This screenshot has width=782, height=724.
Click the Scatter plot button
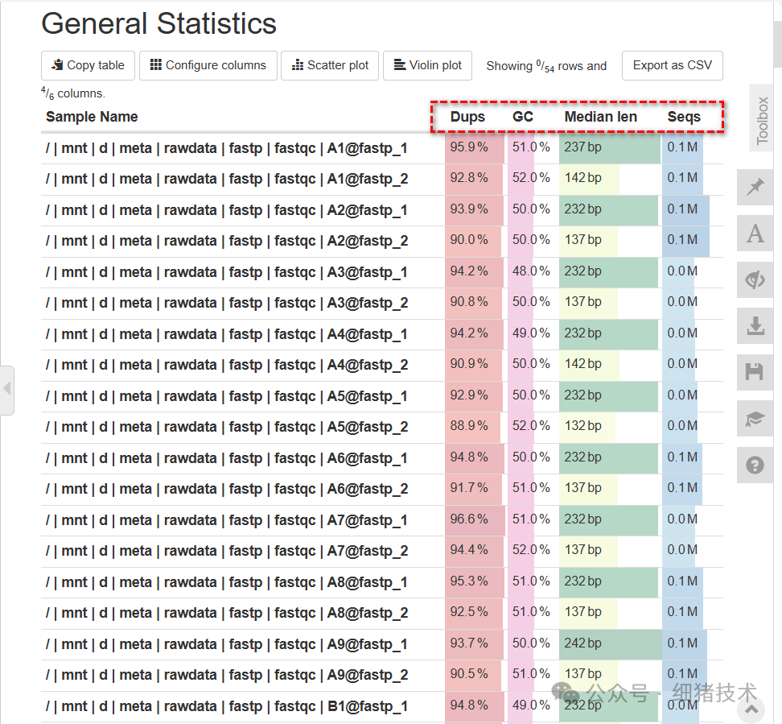tap(331, 66)
